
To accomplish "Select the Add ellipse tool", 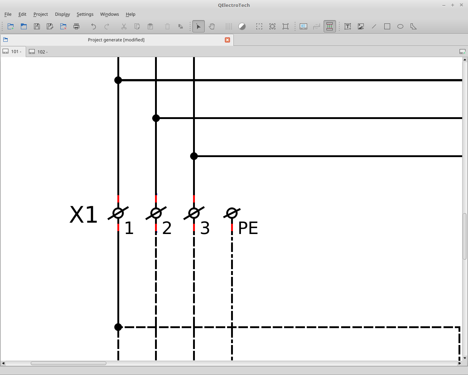I will [x=400, y=26].
